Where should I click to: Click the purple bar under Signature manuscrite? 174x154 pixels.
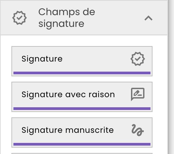[82, 144]
